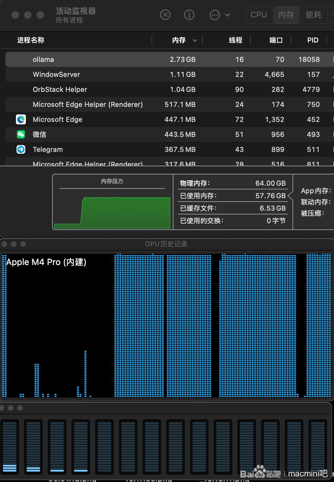Screen dimensions: 334x482
Task: Sort by the 端口 column header
Action: (x=276, y=40)
